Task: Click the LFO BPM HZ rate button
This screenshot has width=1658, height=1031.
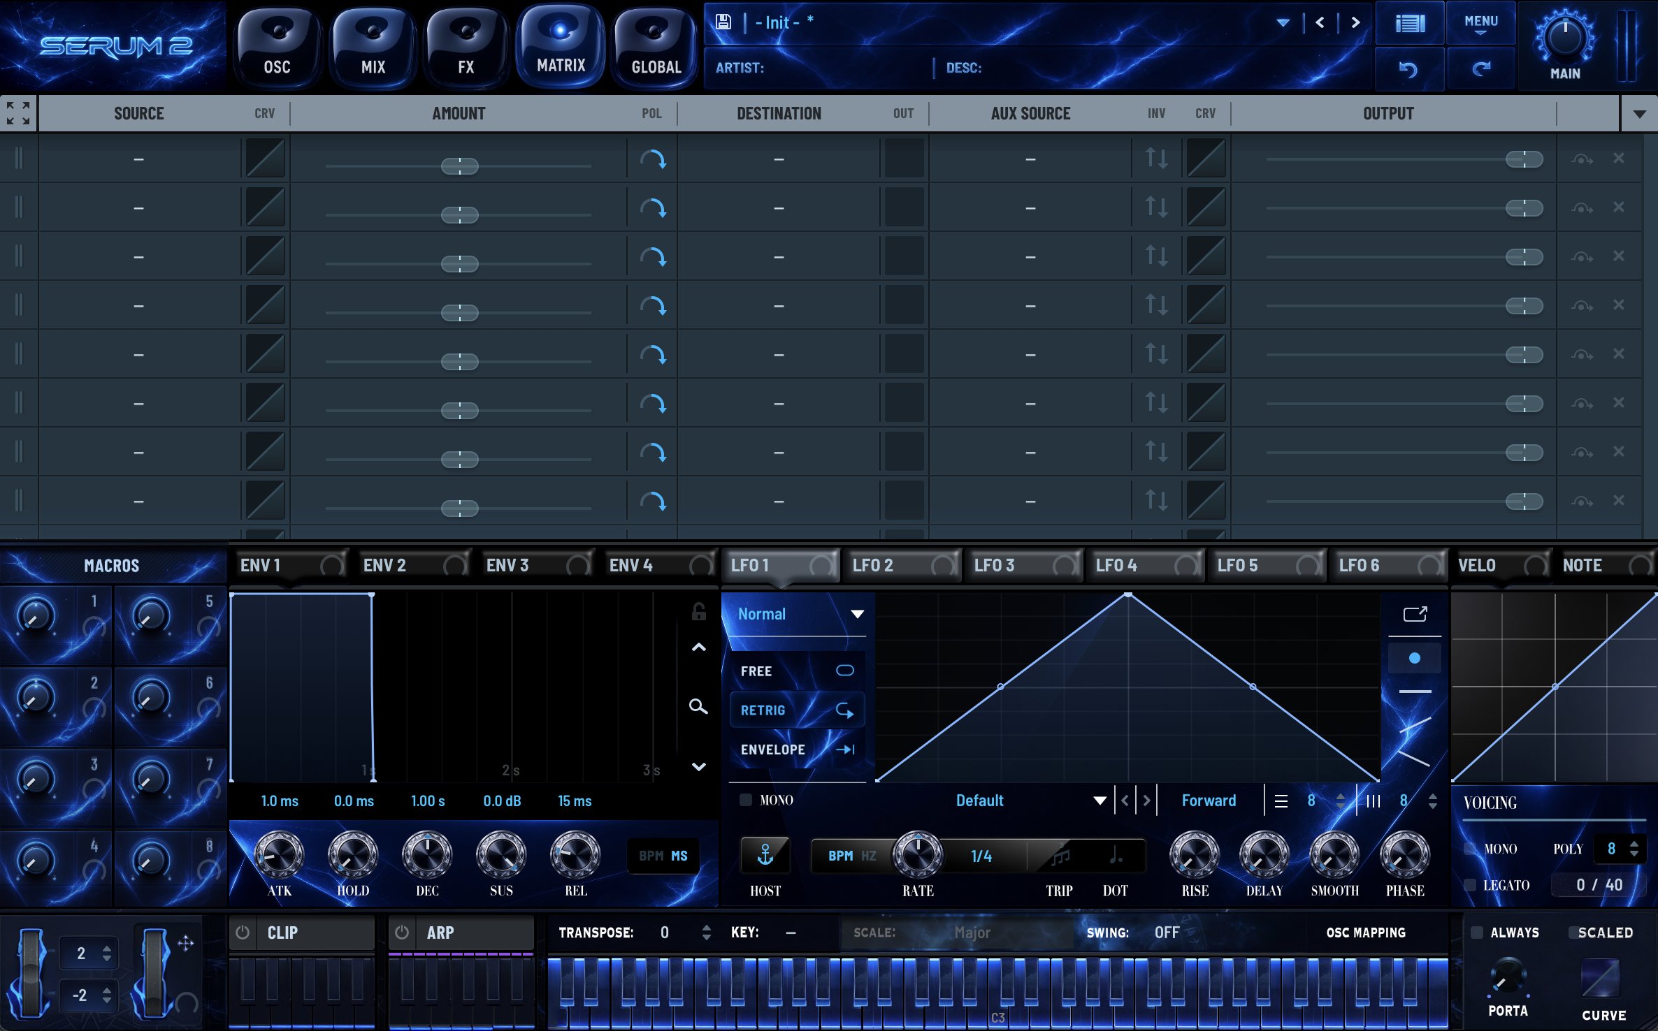Action: click(x=851, y=856)
